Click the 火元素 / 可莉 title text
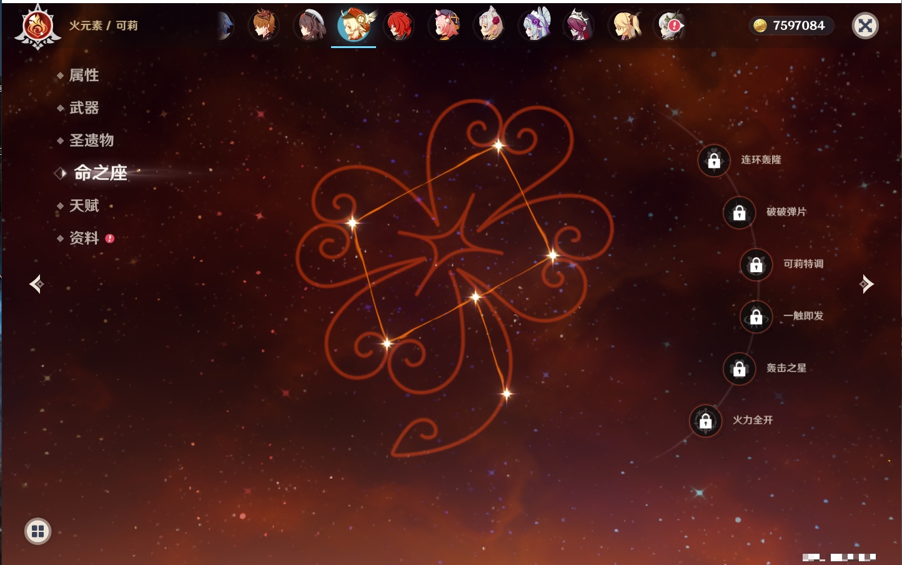 click(103, 26)
